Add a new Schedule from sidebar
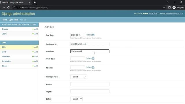Image resolution: width=185 pixels, height=104 pixels. pos(35,61)
